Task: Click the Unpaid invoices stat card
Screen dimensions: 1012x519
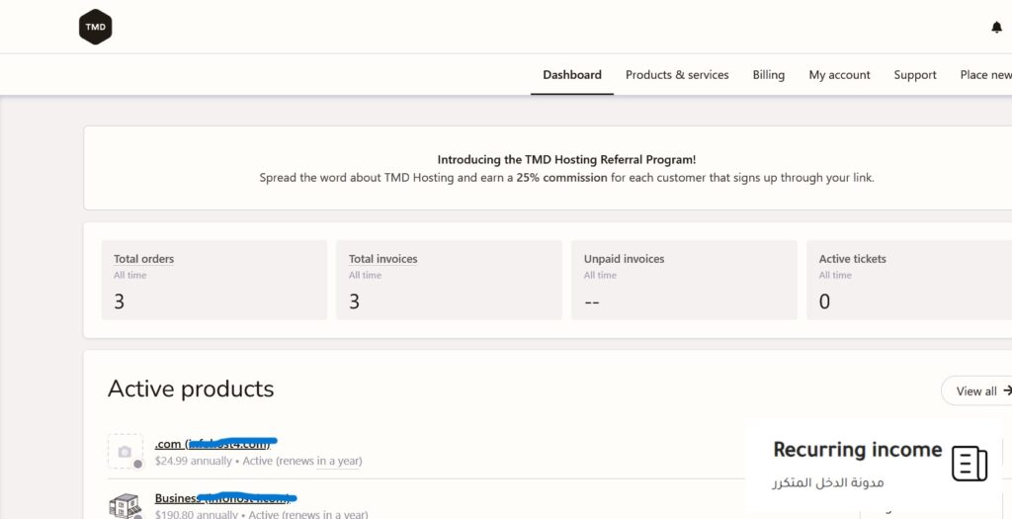Action: point(684,280)
